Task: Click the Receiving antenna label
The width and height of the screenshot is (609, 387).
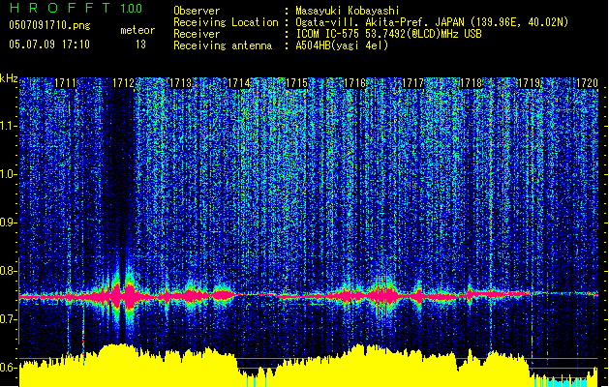Action: pos(223,45)
